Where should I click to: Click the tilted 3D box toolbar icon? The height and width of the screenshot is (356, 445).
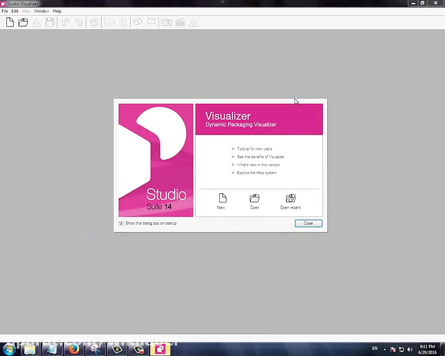point(138,22)
